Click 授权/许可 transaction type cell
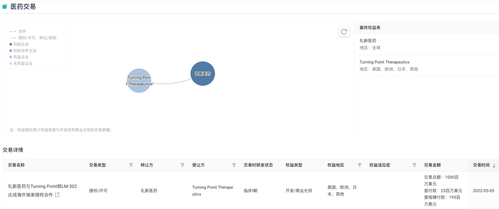Screen dimensions: 499x209 tap(98, 191)
